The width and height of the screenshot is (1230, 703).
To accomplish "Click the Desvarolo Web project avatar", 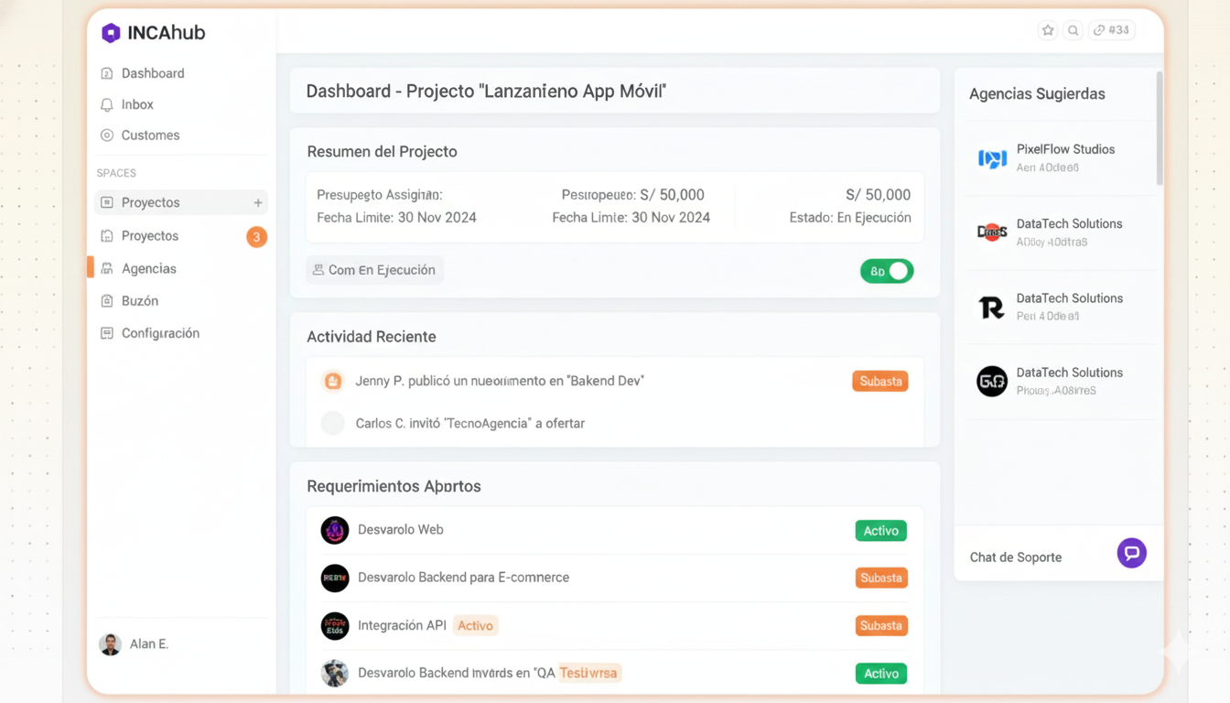I will tap(335, 530).
